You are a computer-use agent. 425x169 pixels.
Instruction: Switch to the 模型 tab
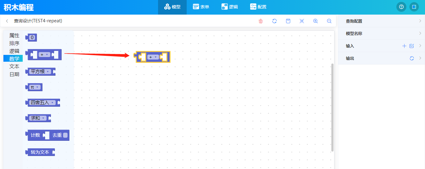coord(172,7)
